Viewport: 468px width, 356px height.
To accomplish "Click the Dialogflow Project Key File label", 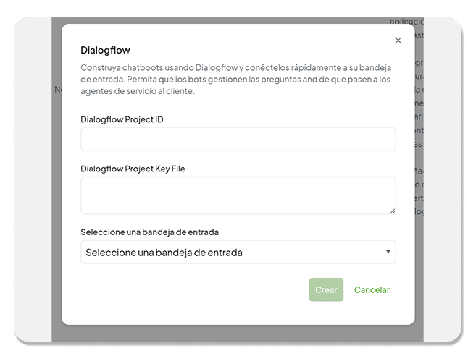I will pos(133,169).
